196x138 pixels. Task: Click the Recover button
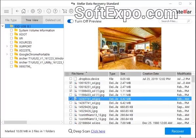tap(178, 131)
